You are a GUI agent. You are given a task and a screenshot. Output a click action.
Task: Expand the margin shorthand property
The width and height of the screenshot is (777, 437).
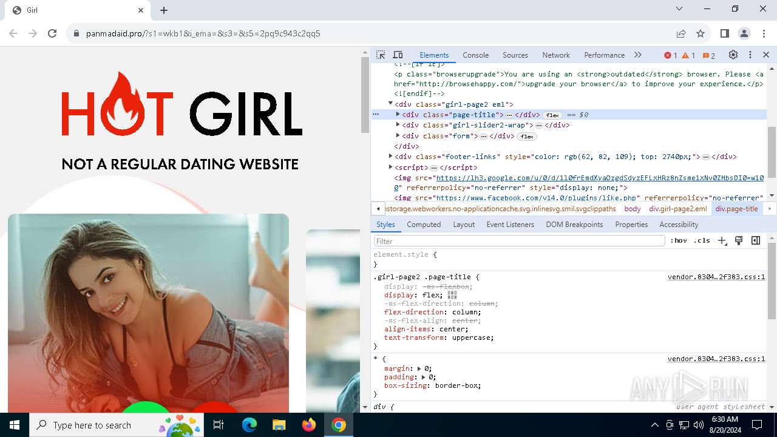[x=419, y=368]
